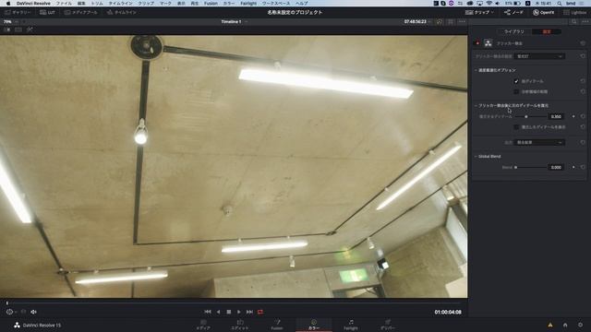Open the メディア page
This screenshot has height=332, width=591.
pyautogui.click(x=203, y=325)
